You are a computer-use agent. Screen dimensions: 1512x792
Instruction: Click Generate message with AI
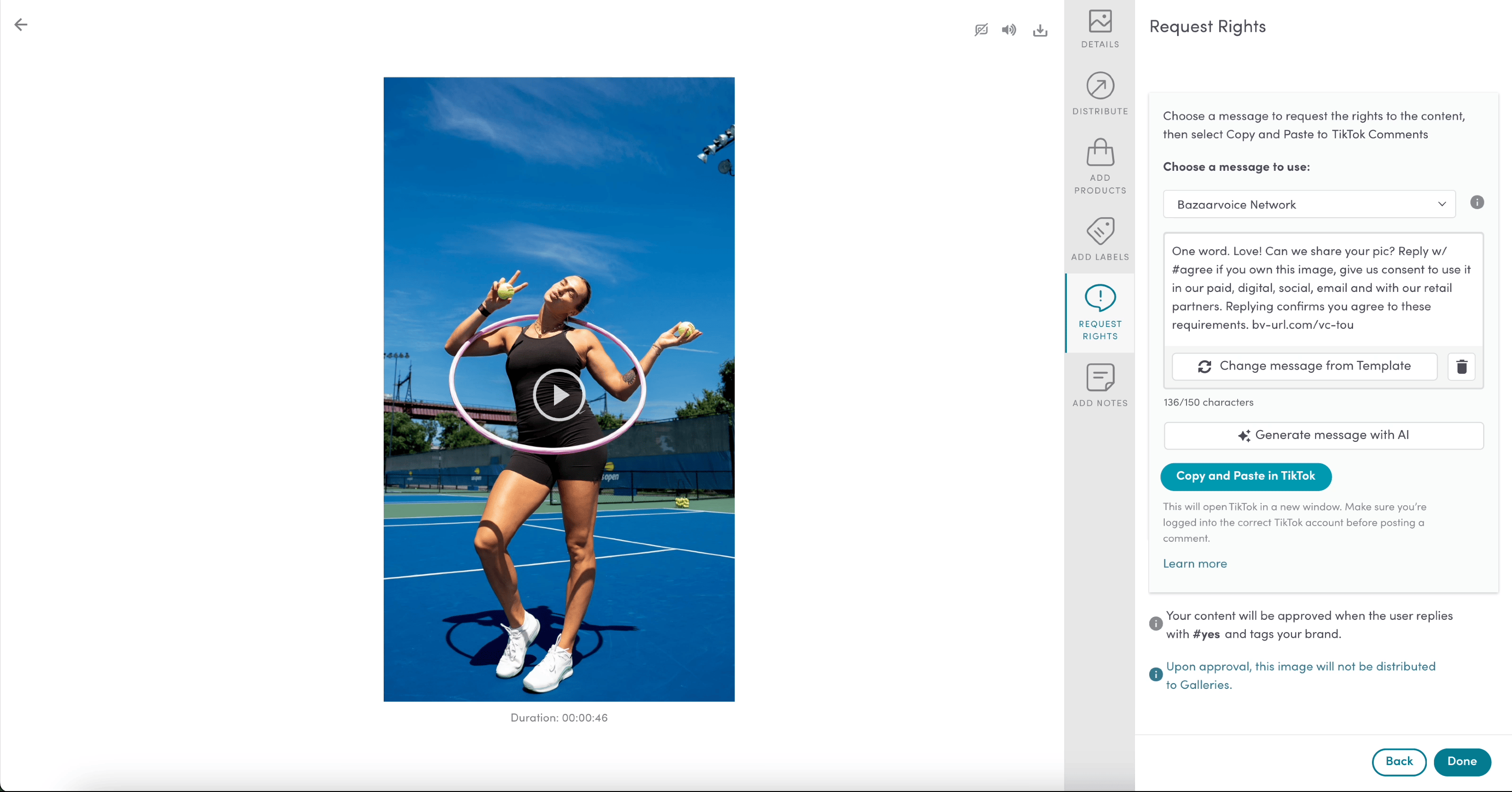pos(1323,435)
